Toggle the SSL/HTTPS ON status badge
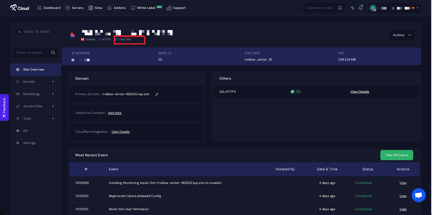Image resolution: width=432 pixels, height=215 pixels. (x=296, y=92)
